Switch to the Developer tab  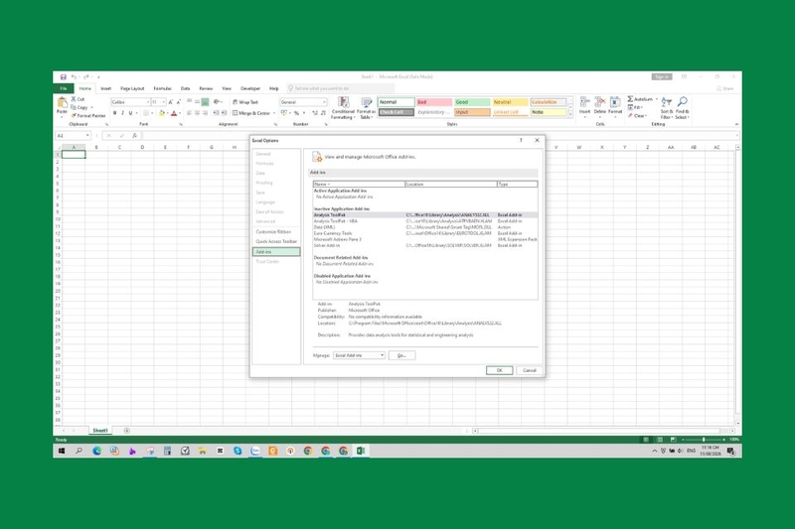coord(250,88)
